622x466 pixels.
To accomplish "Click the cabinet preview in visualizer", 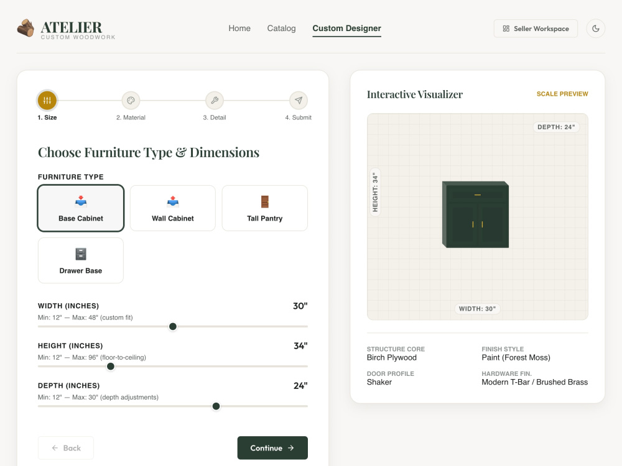I will pyautogui.click(x=475, y=214).
